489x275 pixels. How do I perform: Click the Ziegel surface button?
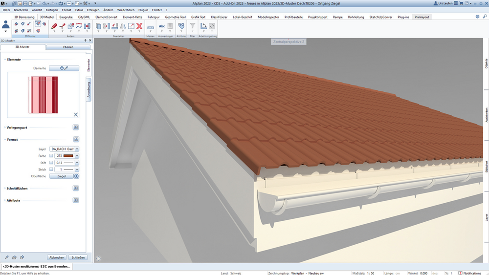pyautogui.click(x=62, y=176)
